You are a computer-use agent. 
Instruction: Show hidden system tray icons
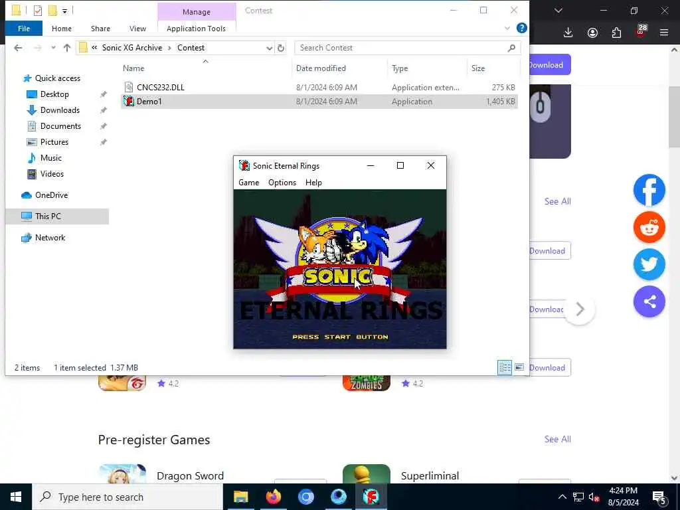coord(562,497)
